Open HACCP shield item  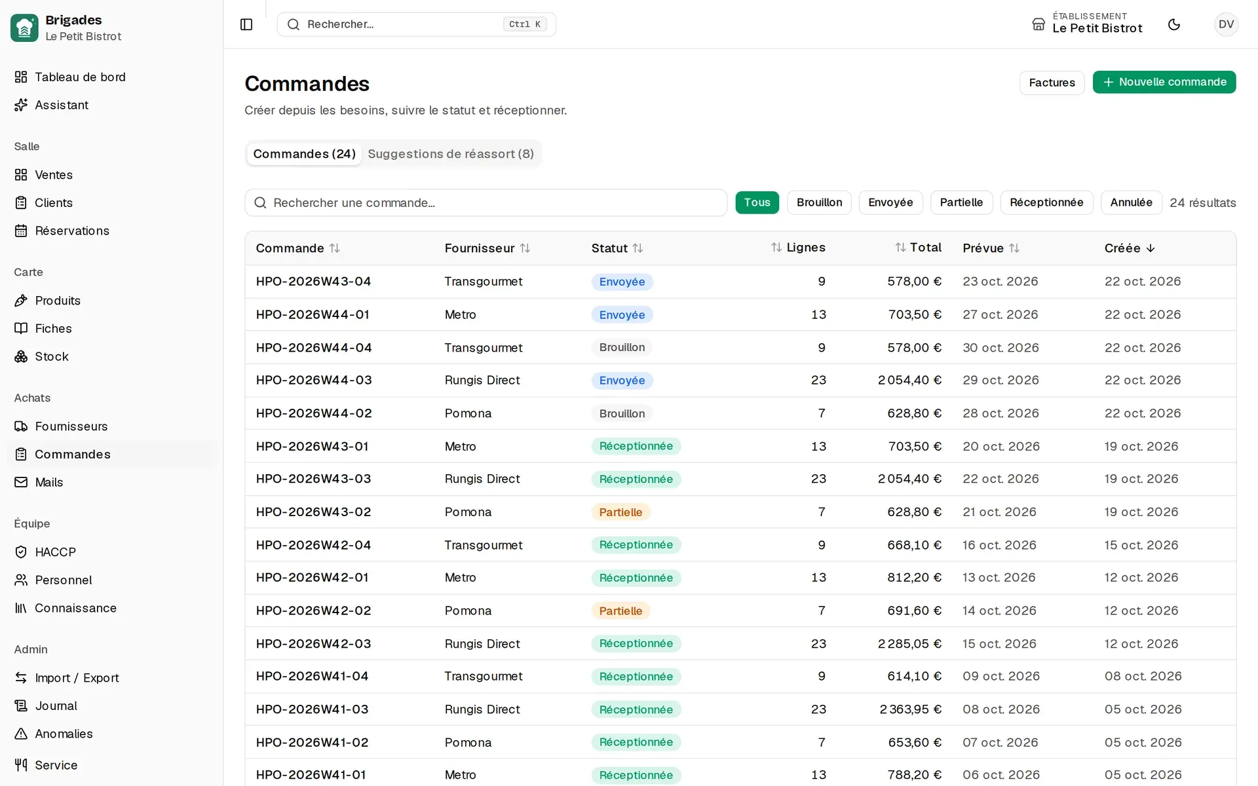point(111,552)
